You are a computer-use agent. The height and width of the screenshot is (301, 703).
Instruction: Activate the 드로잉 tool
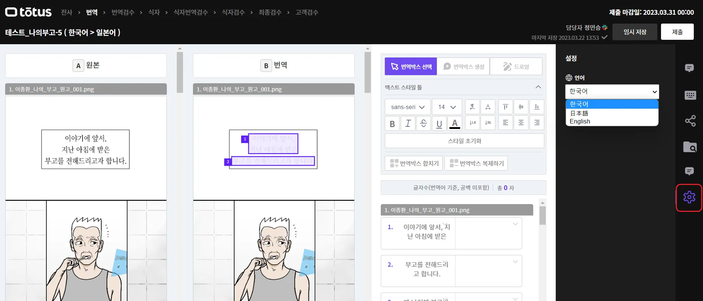point(516,66)
